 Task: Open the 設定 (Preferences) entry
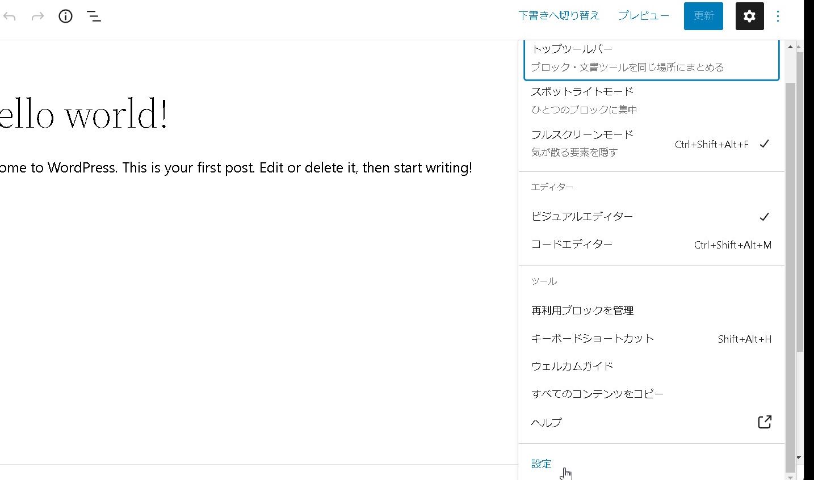tap(541, 464)
